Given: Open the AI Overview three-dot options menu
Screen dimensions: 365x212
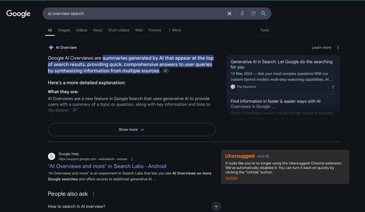Looking at the screenshot, I should [x=338, y=48].
